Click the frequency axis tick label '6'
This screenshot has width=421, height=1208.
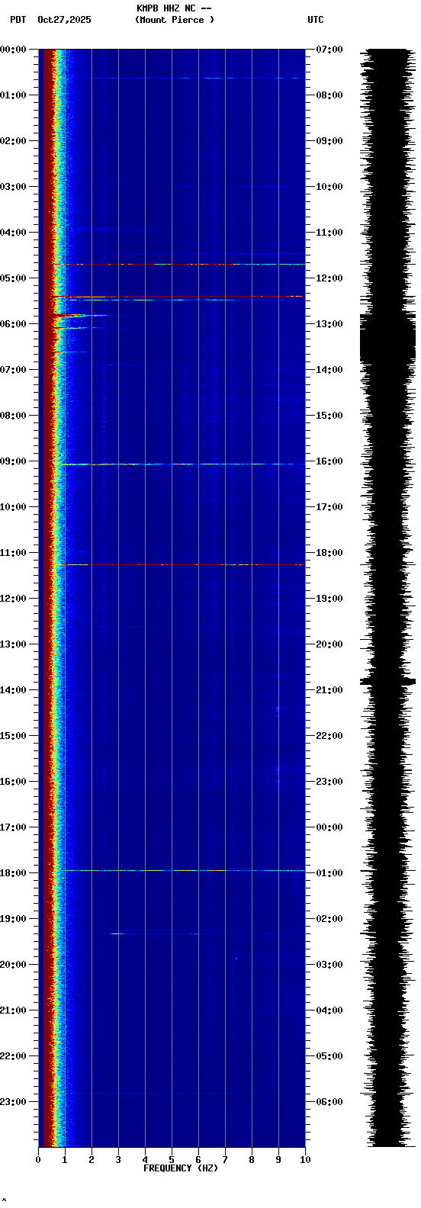[198, 1160]
